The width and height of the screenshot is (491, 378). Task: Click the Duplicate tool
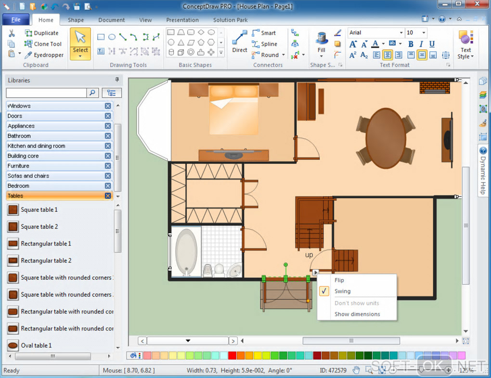42,33
